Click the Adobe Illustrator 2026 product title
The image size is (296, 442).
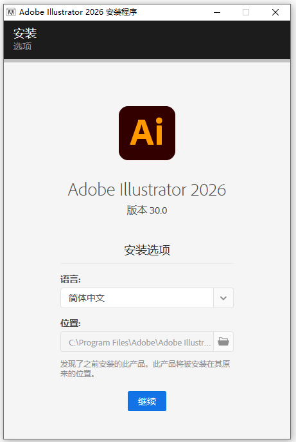pyautogui.click(x=147, y=189)
